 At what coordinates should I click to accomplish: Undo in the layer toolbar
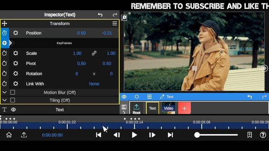250,97
